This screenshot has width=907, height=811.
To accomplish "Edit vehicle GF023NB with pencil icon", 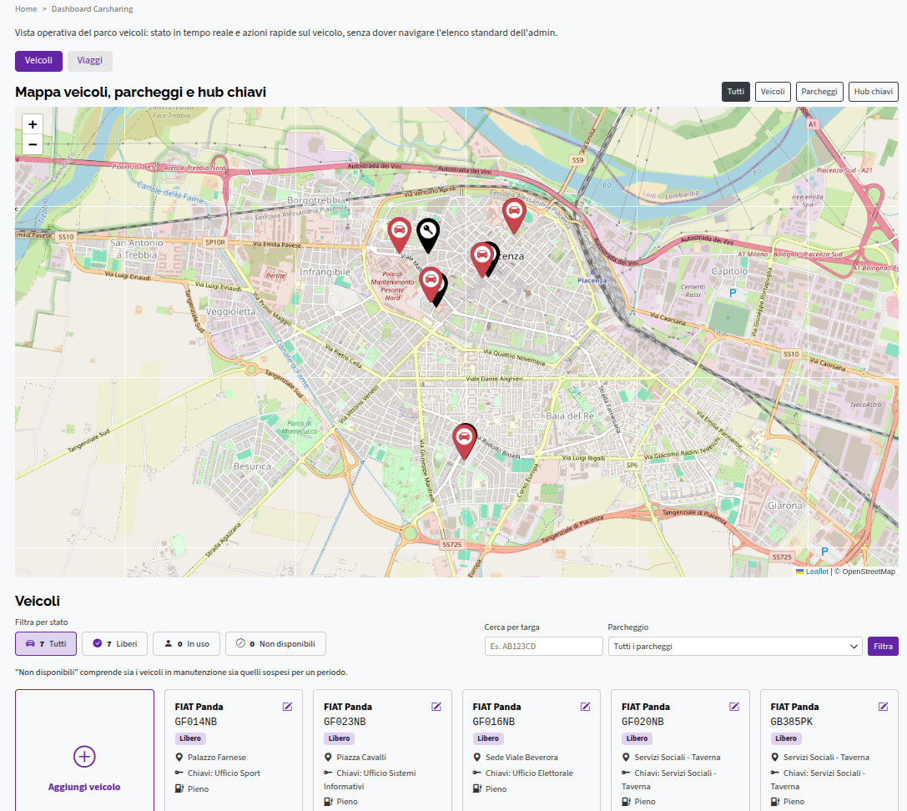I will tap(436, 707).
